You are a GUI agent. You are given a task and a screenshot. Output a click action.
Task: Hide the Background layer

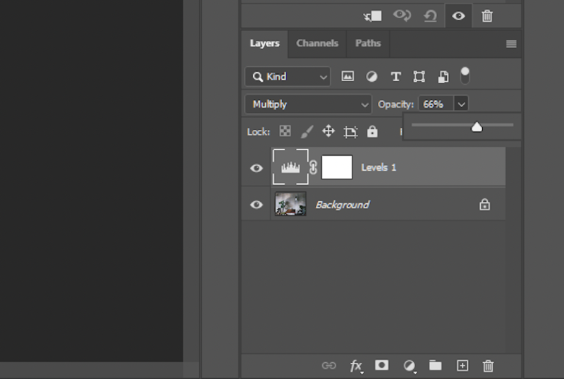(x=257, y=205)
